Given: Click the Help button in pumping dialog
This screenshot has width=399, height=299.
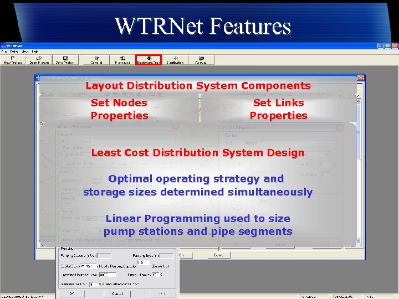Looking at the screenshot, I should click(x=162, y=293).
